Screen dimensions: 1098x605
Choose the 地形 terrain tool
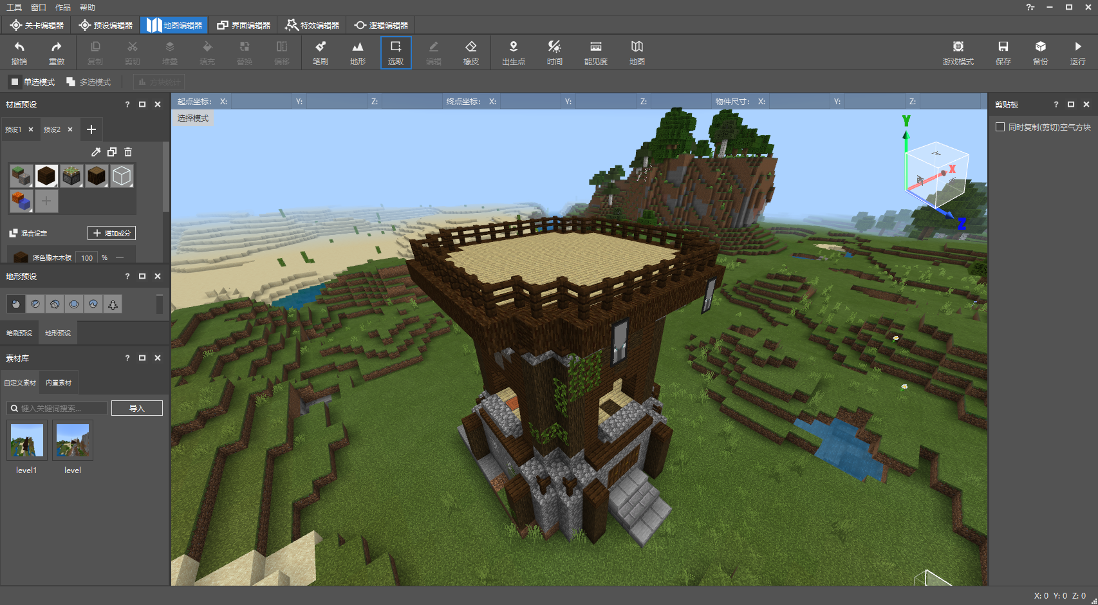[357, 52]
